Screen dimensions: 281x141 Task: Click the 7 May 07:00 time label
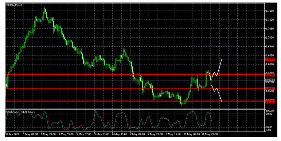(x=137, y=134)
